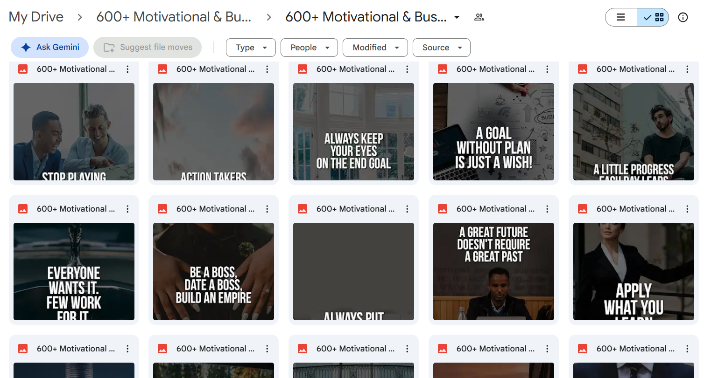Open the current folder name dropdown arrow
Image resolution: width=704 pixels, height=378 pixels.
[457, 17]
